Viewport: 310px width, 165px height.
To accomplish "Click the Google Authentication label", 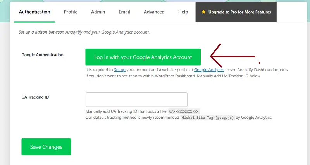I will 43,55.
